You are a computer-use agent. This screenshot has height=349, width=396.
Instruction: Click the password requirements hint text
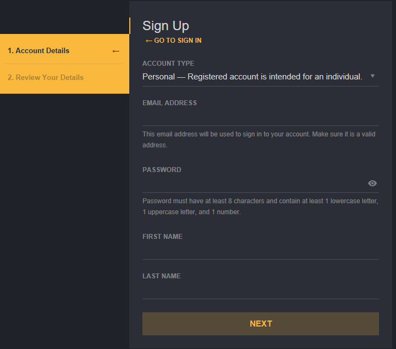[260, 207]
